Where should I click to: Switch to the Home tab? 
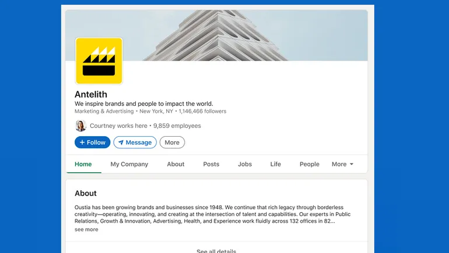coord(83,164)
